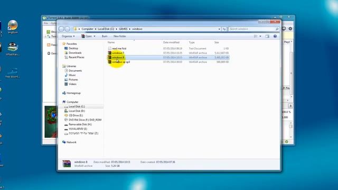The height and width of the screenshot is (190, 338).
Task: Click the settings gear in uTorrent window
Action: [290, 28]
